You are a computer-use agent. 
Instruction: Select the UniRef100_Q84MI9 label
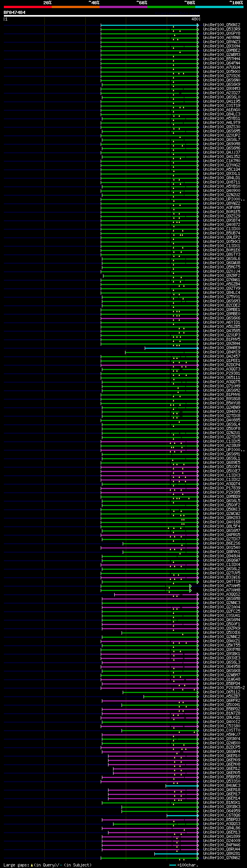(x=222, y=352)
